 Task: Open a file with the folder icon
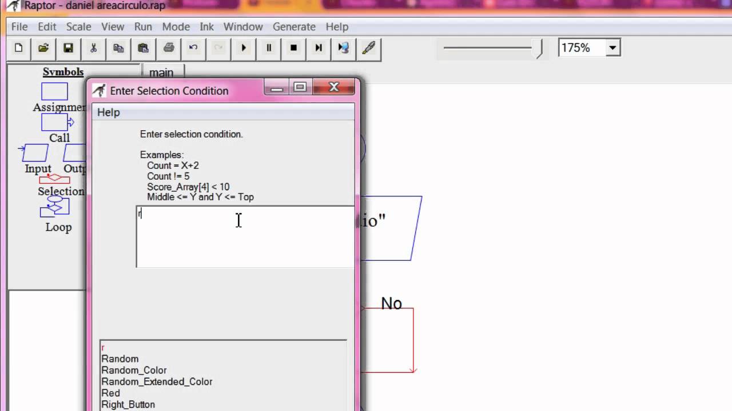pos(43,48)
